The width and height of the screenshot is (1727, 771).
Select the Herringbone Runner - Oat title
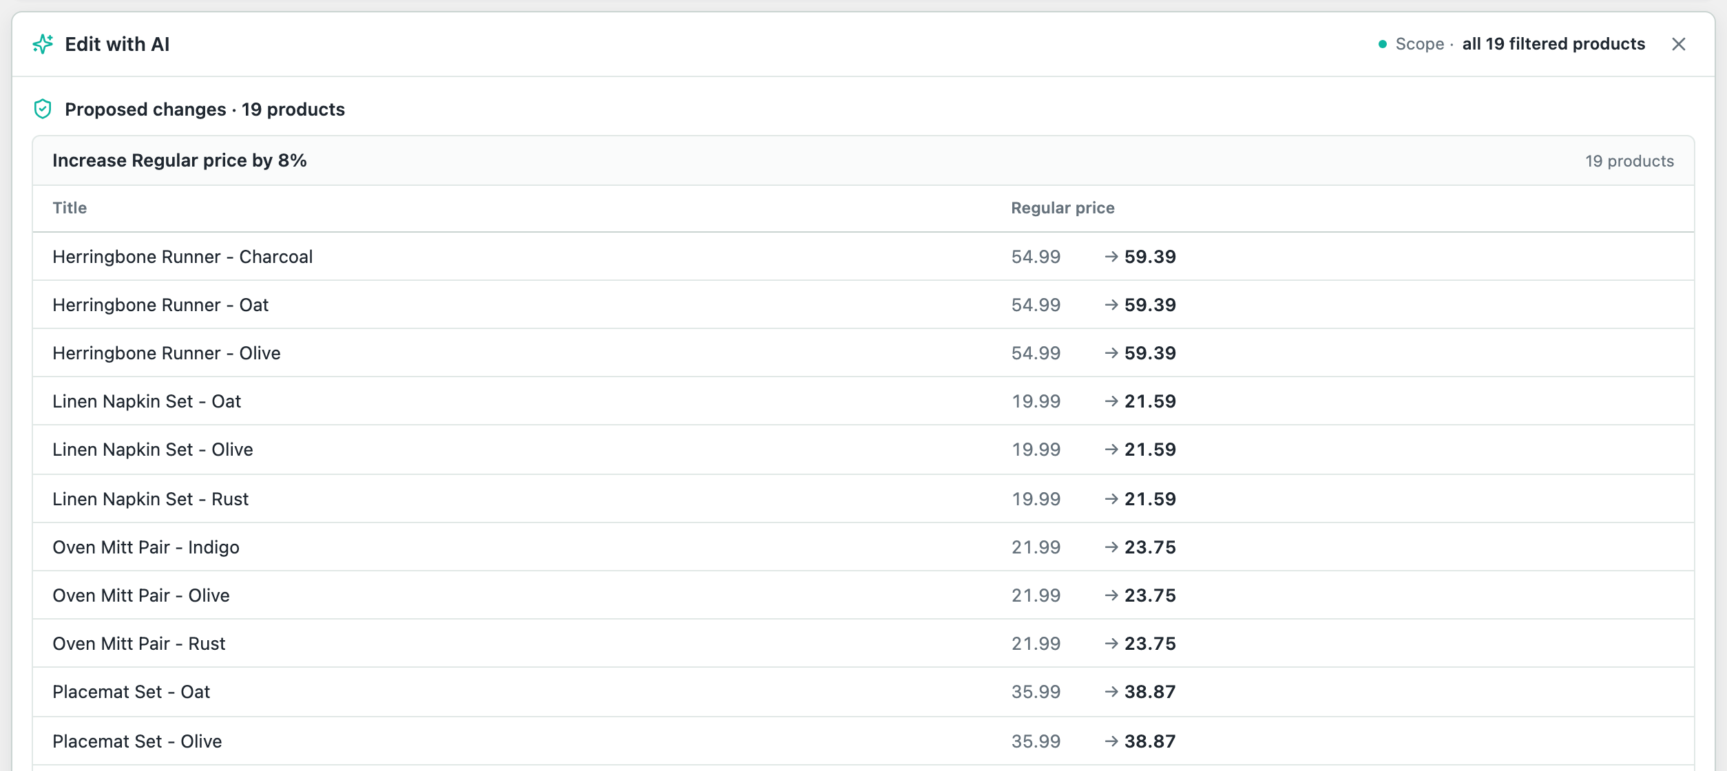[160, 305]
